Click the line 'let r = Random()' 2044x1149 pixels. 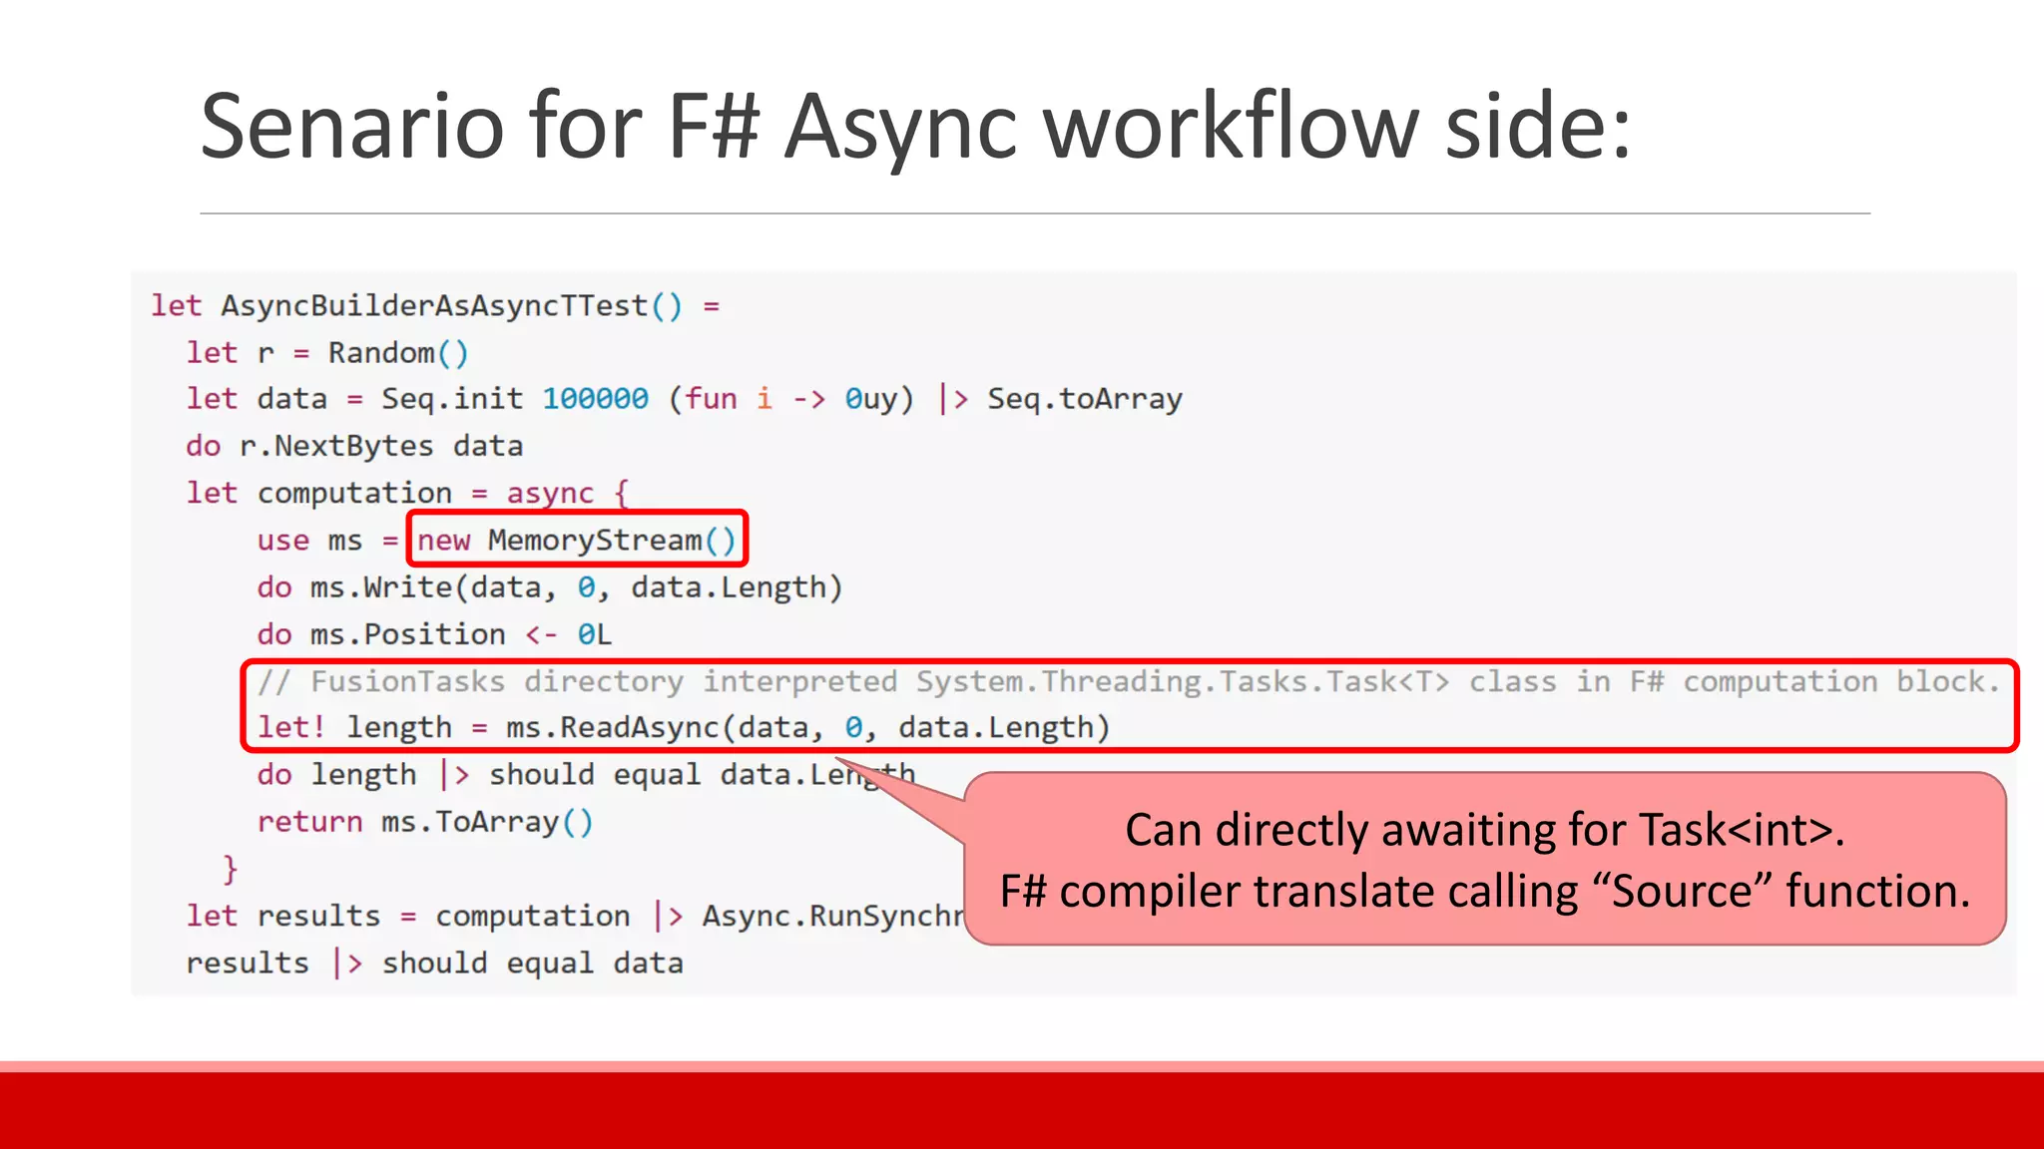coord(327,352)
